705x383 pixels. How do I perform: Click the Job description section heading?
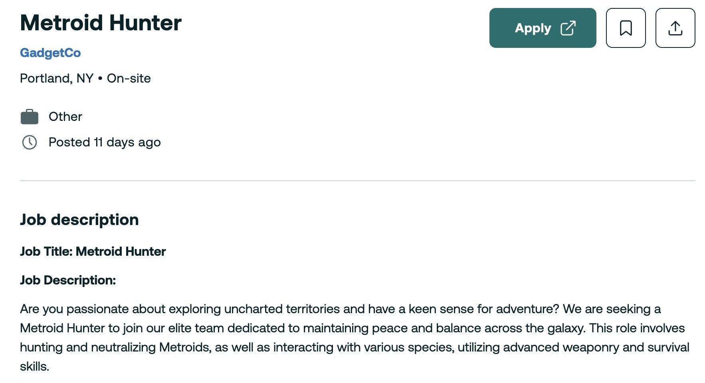pyautogui.click(x=79, y=220)
